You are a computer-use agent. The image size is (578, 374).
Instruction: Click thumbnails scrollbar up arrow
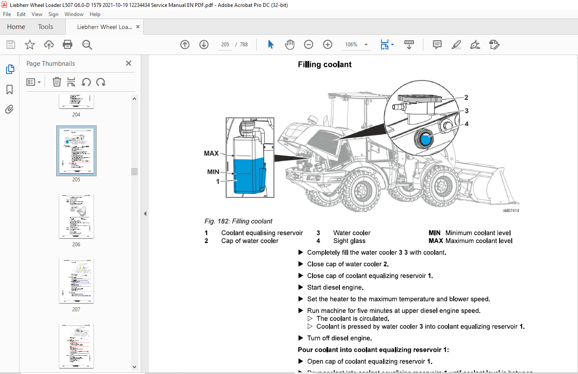point(134,99)
